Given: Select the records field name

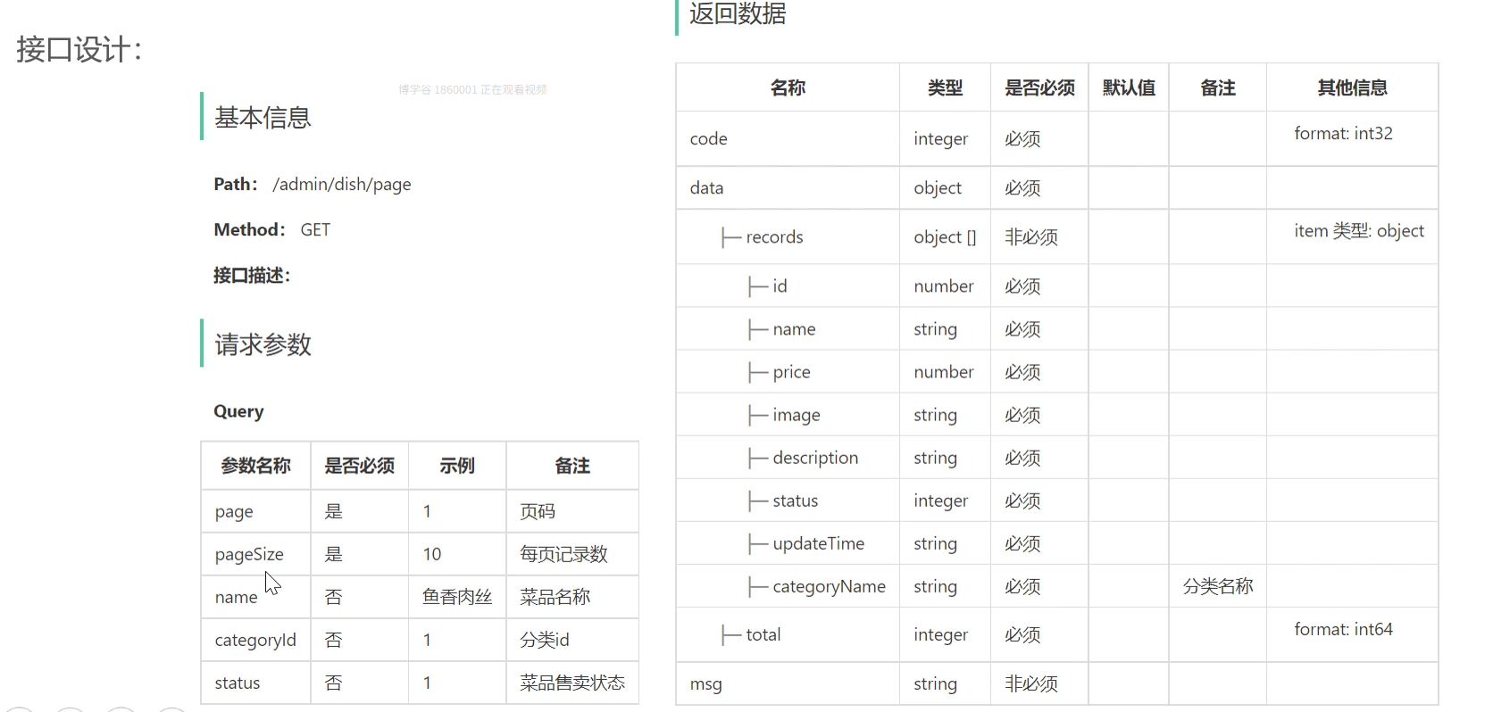Looking at the screenshot, I should (774, 237).
